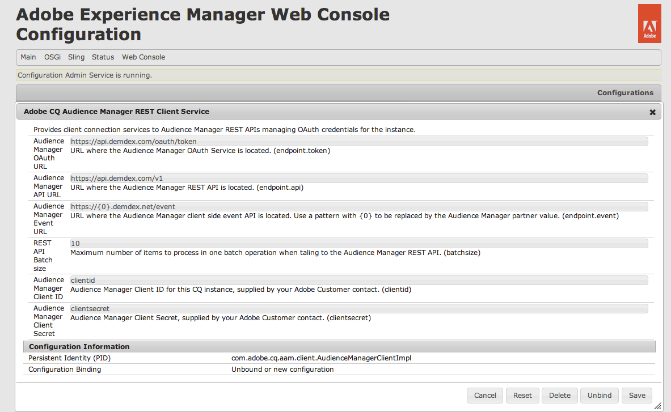Cancel the configuration changes
Screen dimensions: 671x412
coord(484,395)
